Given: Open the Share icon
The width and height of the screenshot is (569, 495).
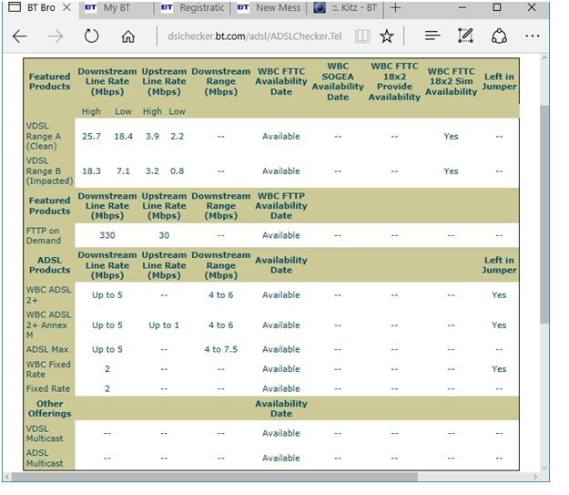Looking at the screenshot, I should [499, 36].
